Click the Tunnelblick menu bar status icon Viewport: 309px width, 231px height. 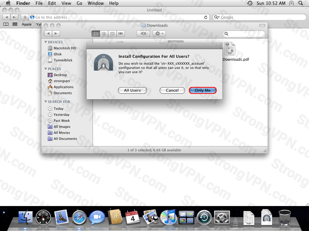coord(291,3)
